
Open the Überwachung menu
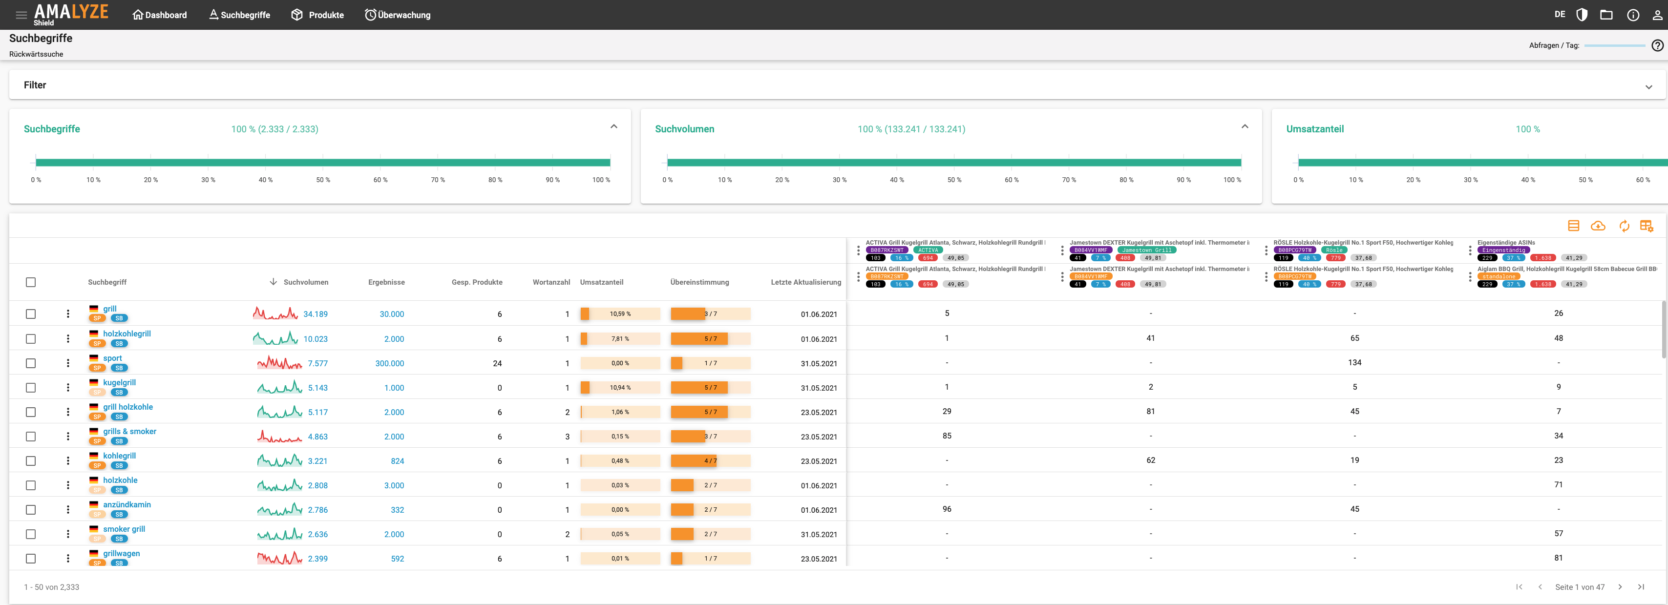pos(398,15)
